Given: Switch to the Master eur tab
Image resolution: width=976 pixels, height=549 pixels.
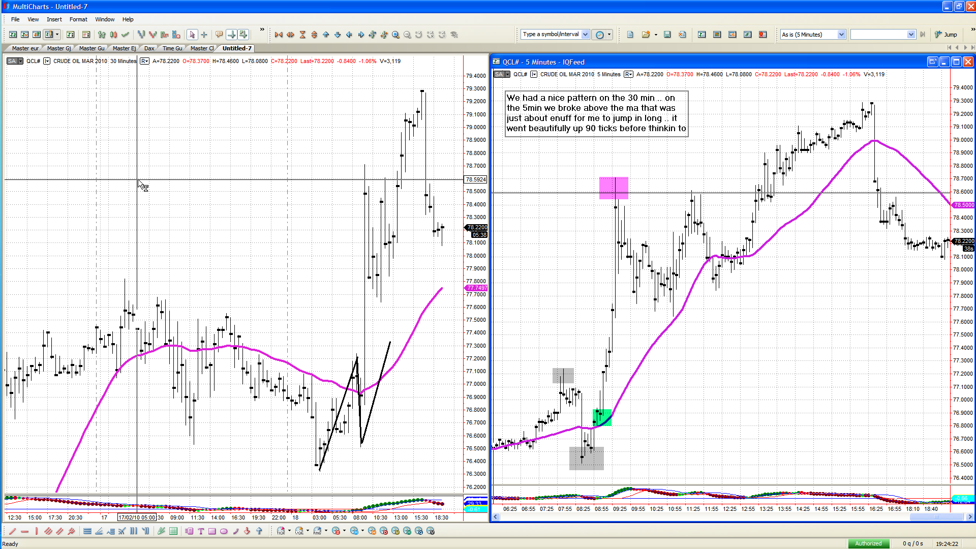Looking at the screenshot, I should pos(25,48).
